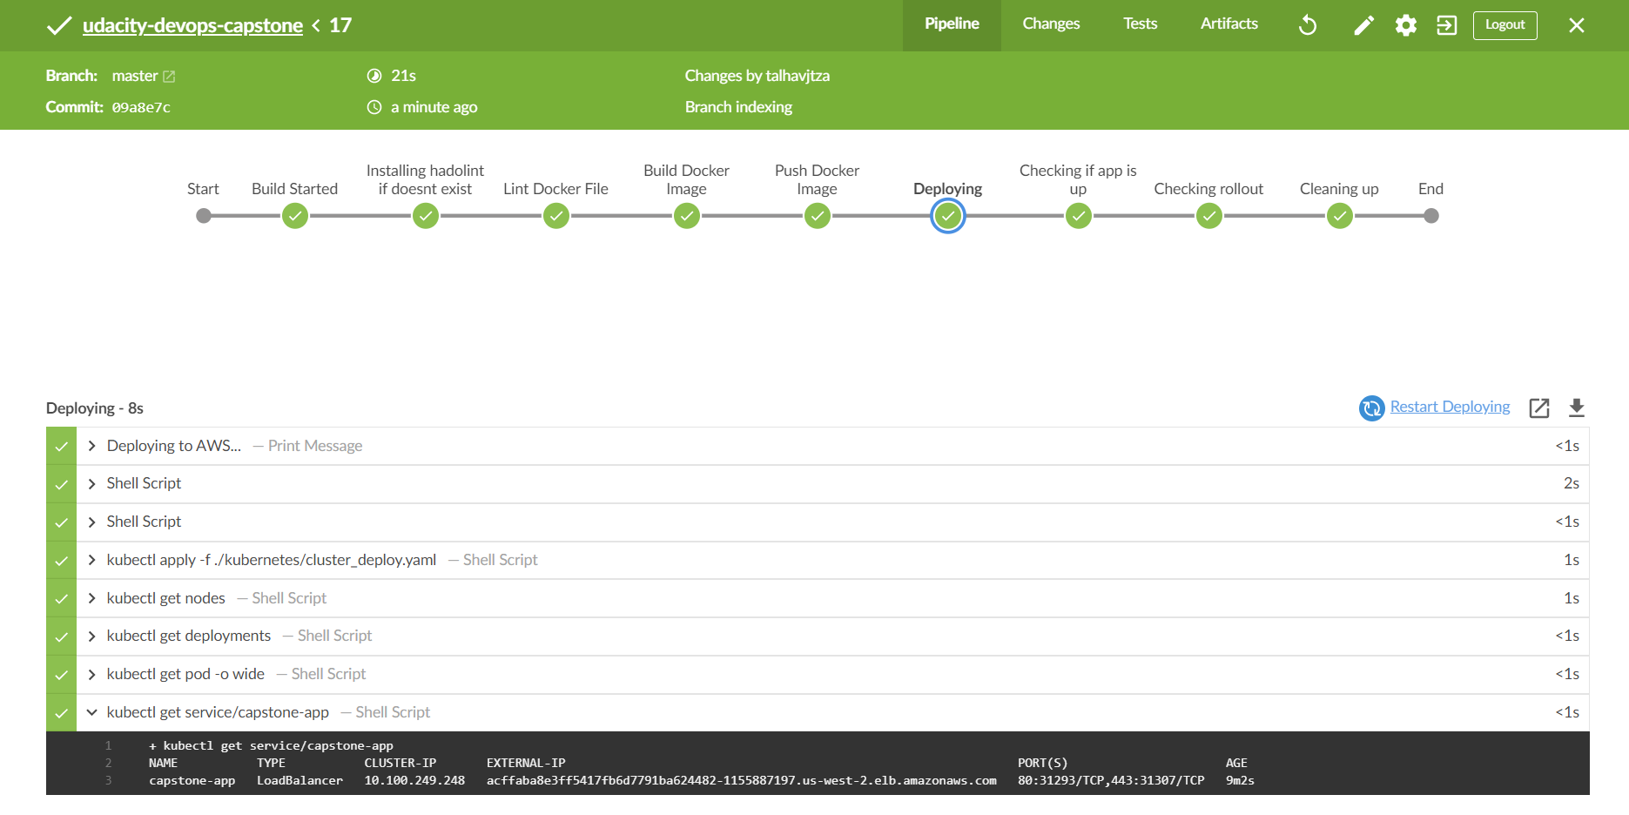Click the log line number 3

point(108,780)
